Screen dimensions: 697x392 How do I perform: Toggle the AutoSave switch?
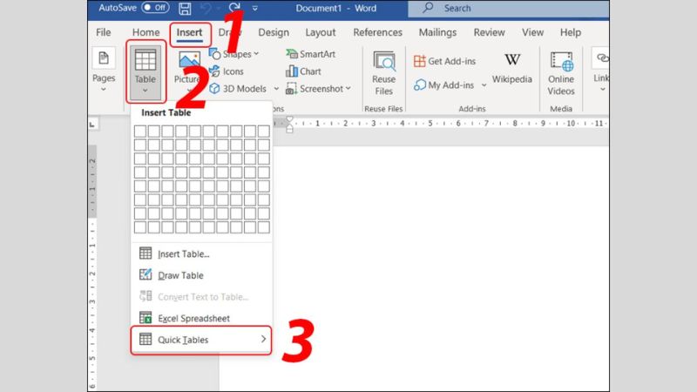pos(155,8)
